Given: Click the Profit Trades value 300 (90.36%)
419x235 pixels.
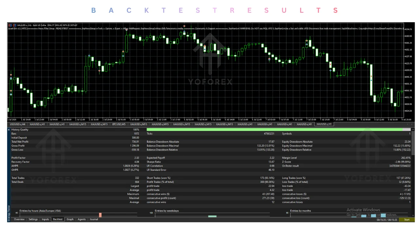Looking at the screenshot, I should tap(267, 182).
